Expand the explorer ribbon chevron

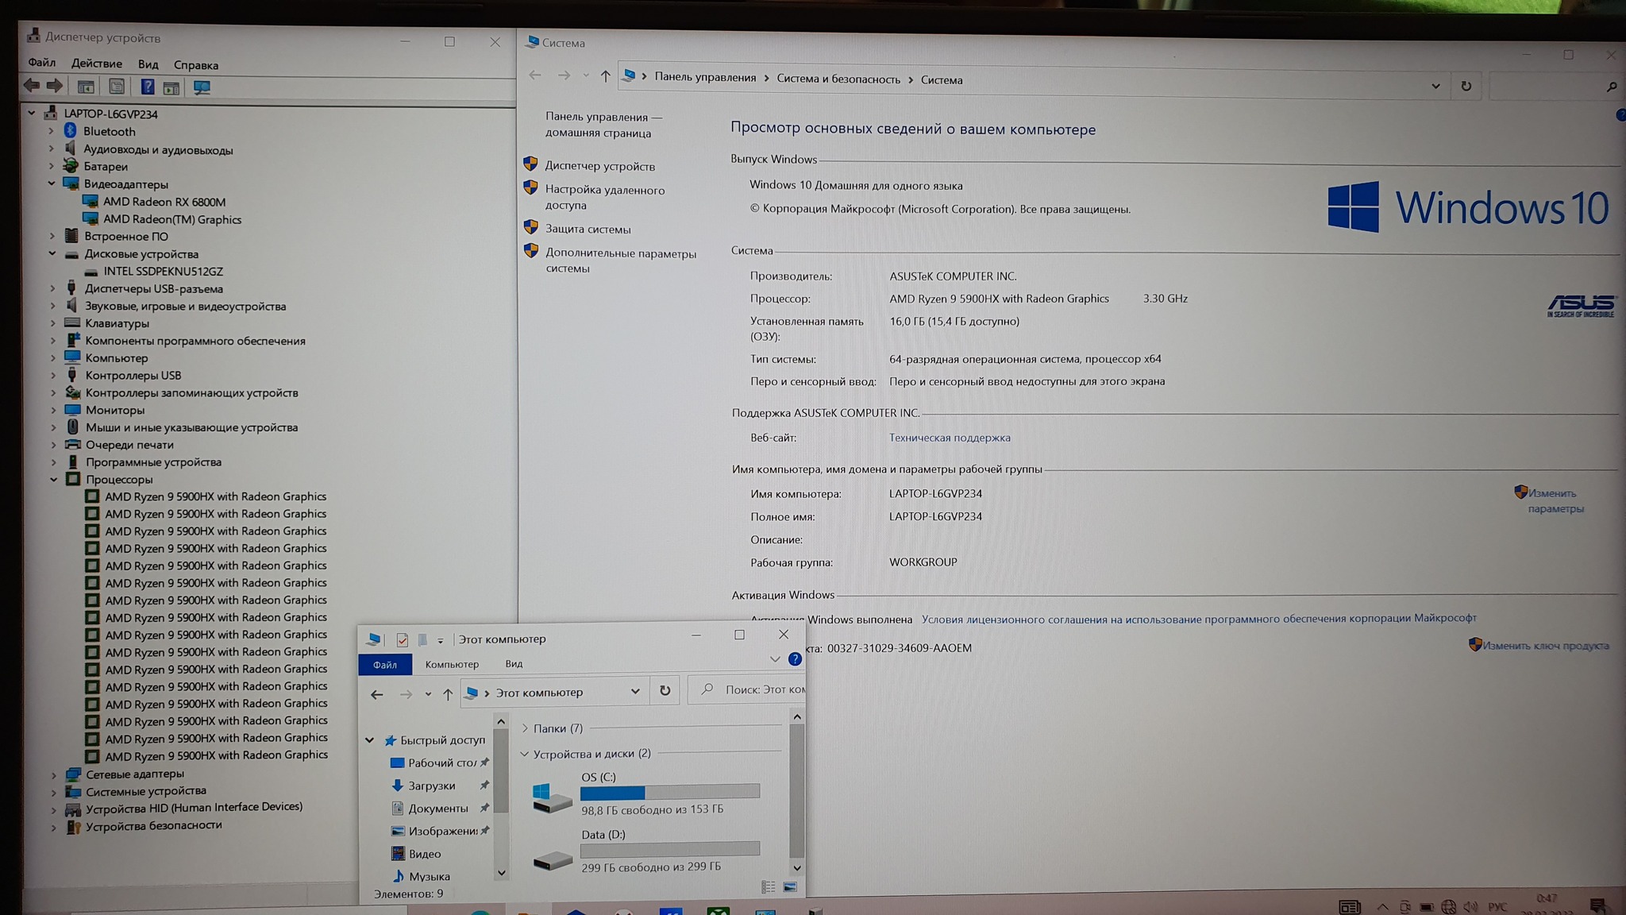click(x=775, y=659)
